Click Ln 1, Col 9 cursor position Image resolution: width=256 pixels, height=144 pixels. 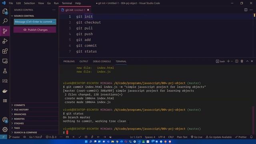click(136, 137)
